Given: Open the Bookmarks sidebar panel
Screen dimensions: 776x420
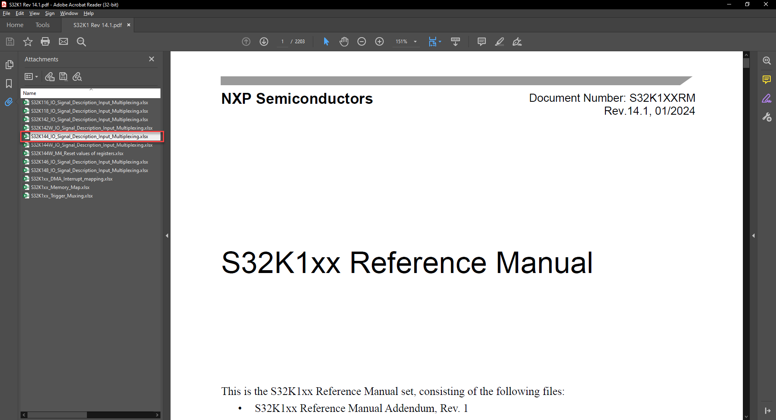Looking at the screenshot, I should (x=8, y=84).
